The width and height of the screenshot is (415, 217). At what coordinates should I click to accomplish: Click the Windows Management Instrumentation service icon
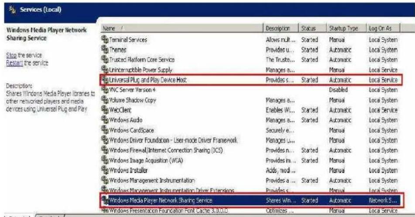pyautogui.click(x=105, y=180)
